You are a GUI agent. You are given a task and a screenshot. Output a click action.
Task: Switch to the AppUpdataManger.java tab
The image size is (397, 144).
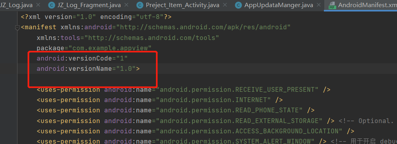pos(279,5)
